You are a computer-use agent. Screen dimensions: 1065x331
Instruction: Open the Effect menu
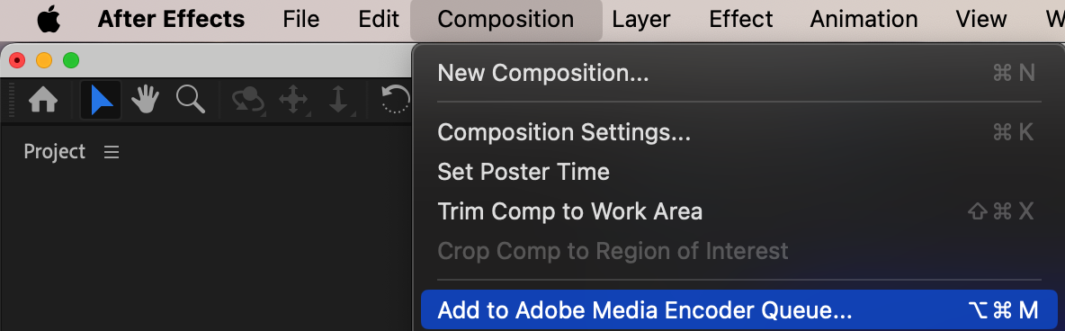(741, 19)
